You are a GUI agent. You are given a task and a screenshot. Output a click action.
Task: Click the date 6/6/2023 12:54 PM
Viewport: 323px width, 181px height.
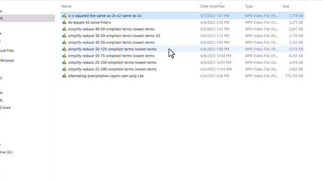tap(216, 56)
